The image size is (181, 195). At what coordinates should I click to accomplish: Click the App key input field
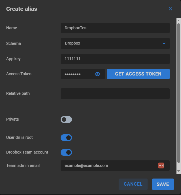[x=115, y=59]
